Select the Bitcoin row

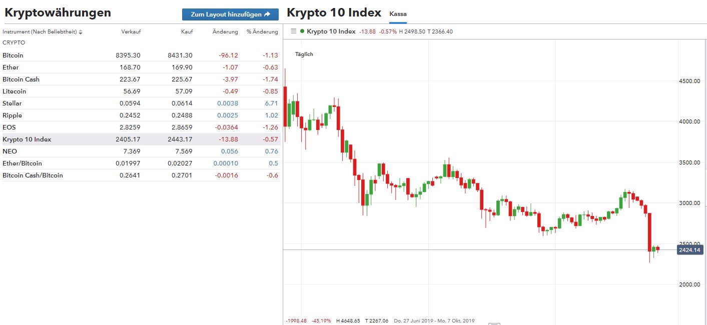click(x=13, y=55)
